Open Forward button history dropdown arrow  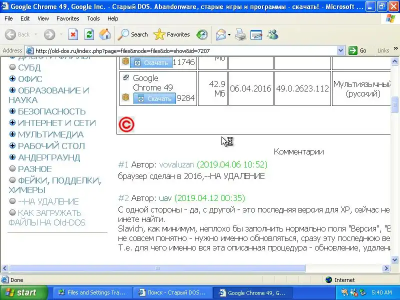[61, 34]
